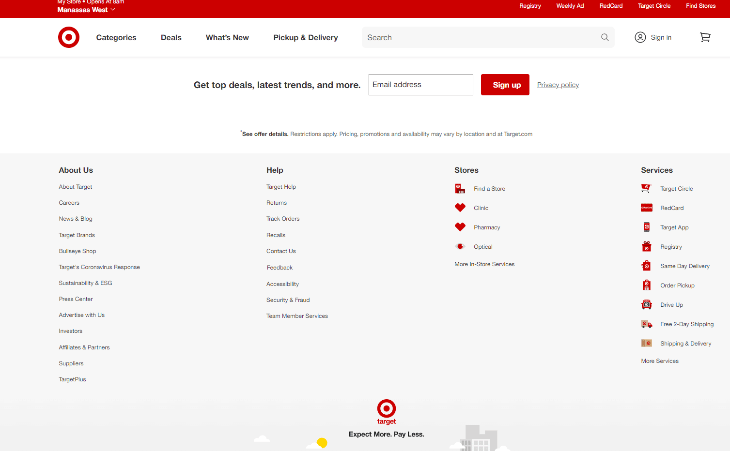Open the Suppliers link
This screenshot has height=451, width=730.
point(71,363)
